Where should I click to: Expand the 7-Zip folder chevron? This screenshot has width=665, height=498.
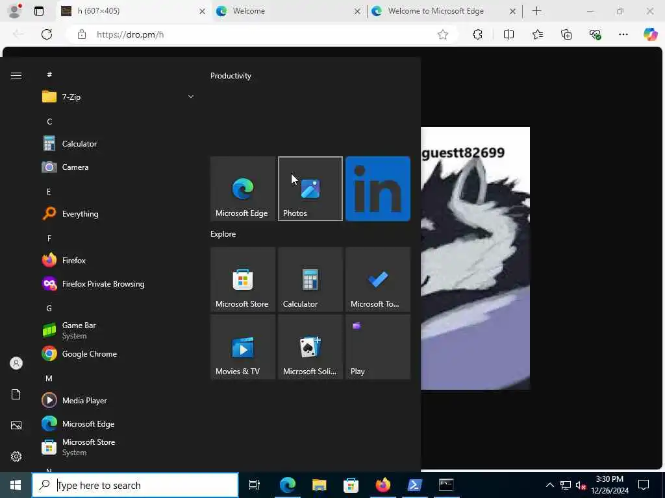point(191,97)
